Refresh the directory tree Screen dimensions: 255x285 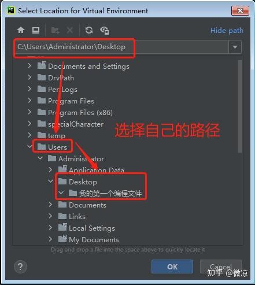pyautogui.click(x=89, y=30)
